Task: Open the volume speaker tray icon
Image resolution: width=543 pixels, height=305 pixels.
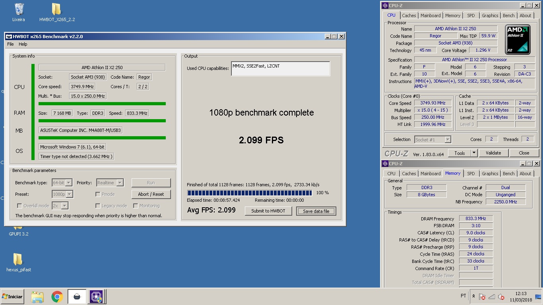Action: pyautogui.click(x=501, y=297)
